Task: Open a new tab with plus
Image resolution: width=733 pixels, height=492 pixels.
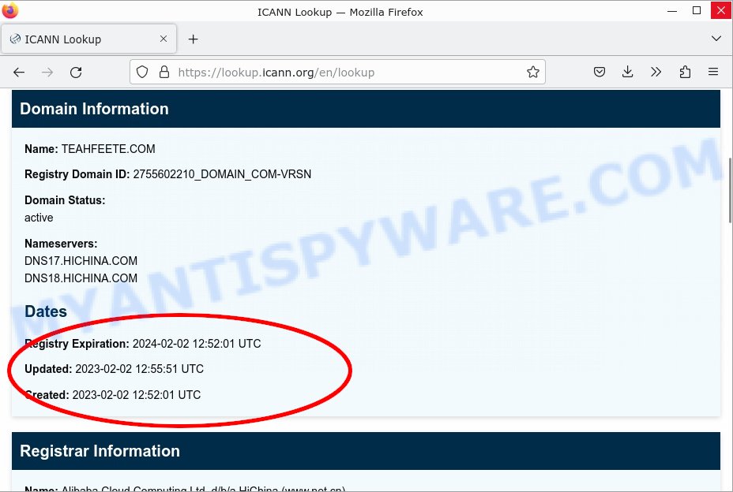Action: click(x=193, y=39)
